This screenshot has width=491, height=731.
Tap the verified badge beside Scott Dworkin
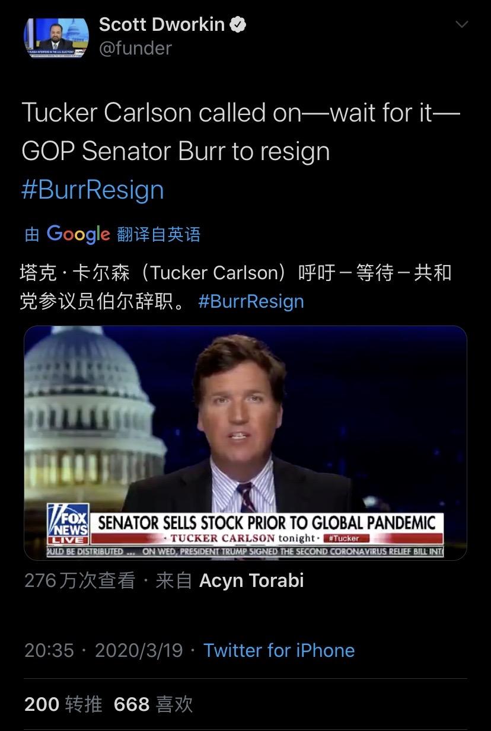pos(238,24)
